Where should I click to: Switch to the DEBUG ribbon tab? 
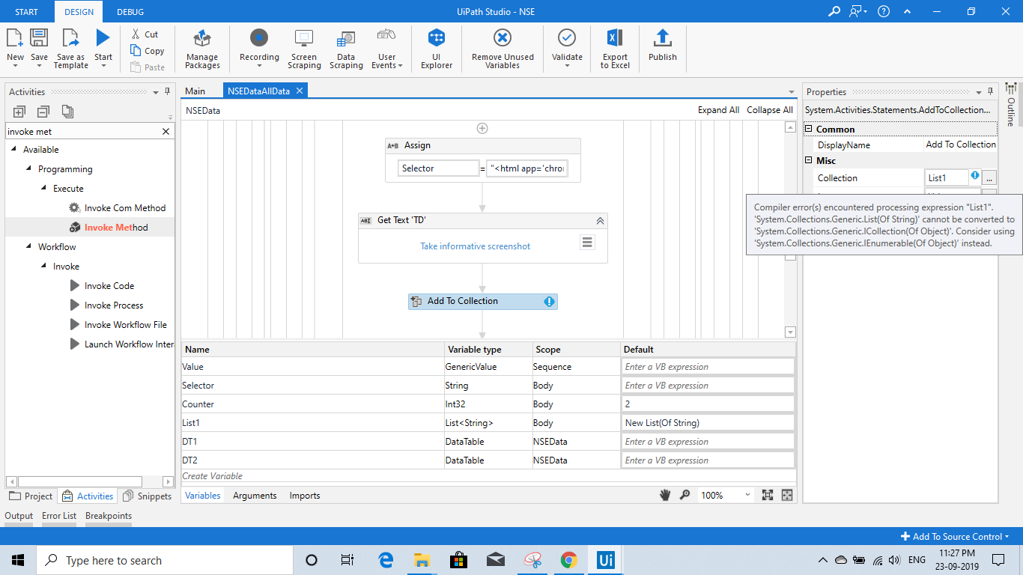(x=130, y=12)
